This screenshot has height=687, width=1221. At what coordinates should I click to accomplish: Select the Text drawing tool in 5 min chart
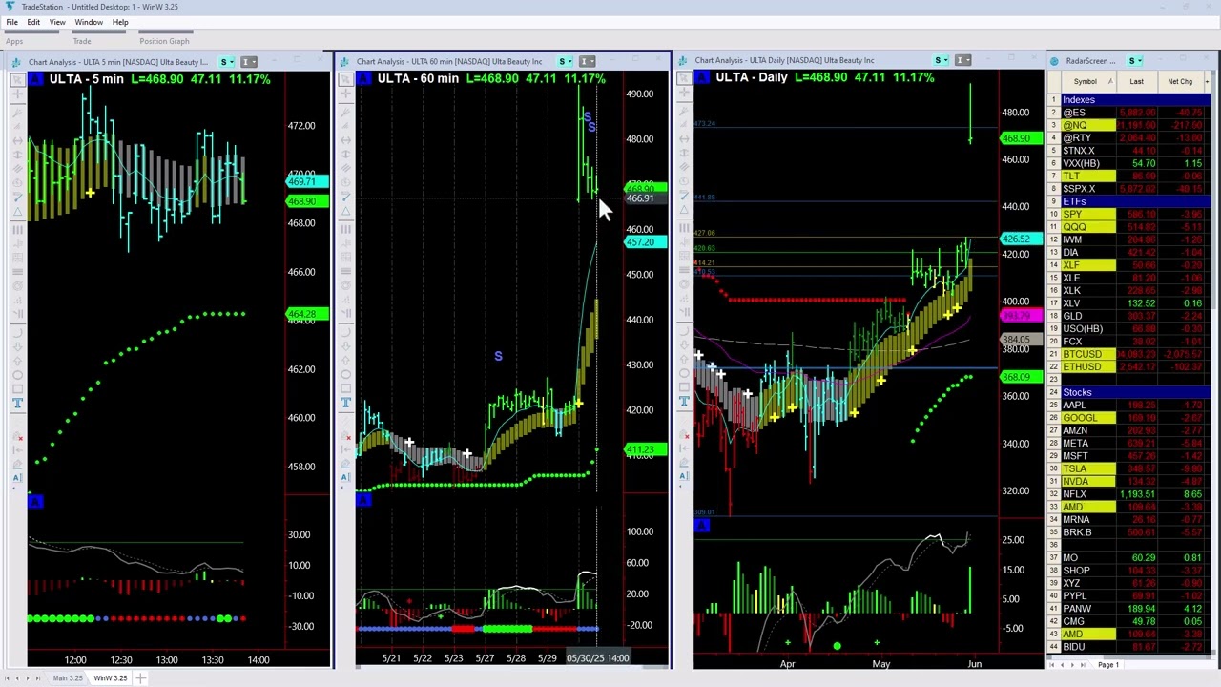click(18, 404)
